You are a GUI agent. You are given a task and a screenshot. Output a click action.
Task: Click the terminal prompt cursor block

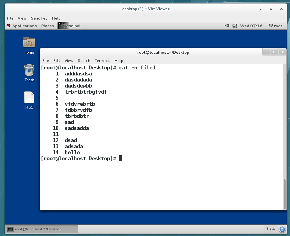click(x=121, y=158)
